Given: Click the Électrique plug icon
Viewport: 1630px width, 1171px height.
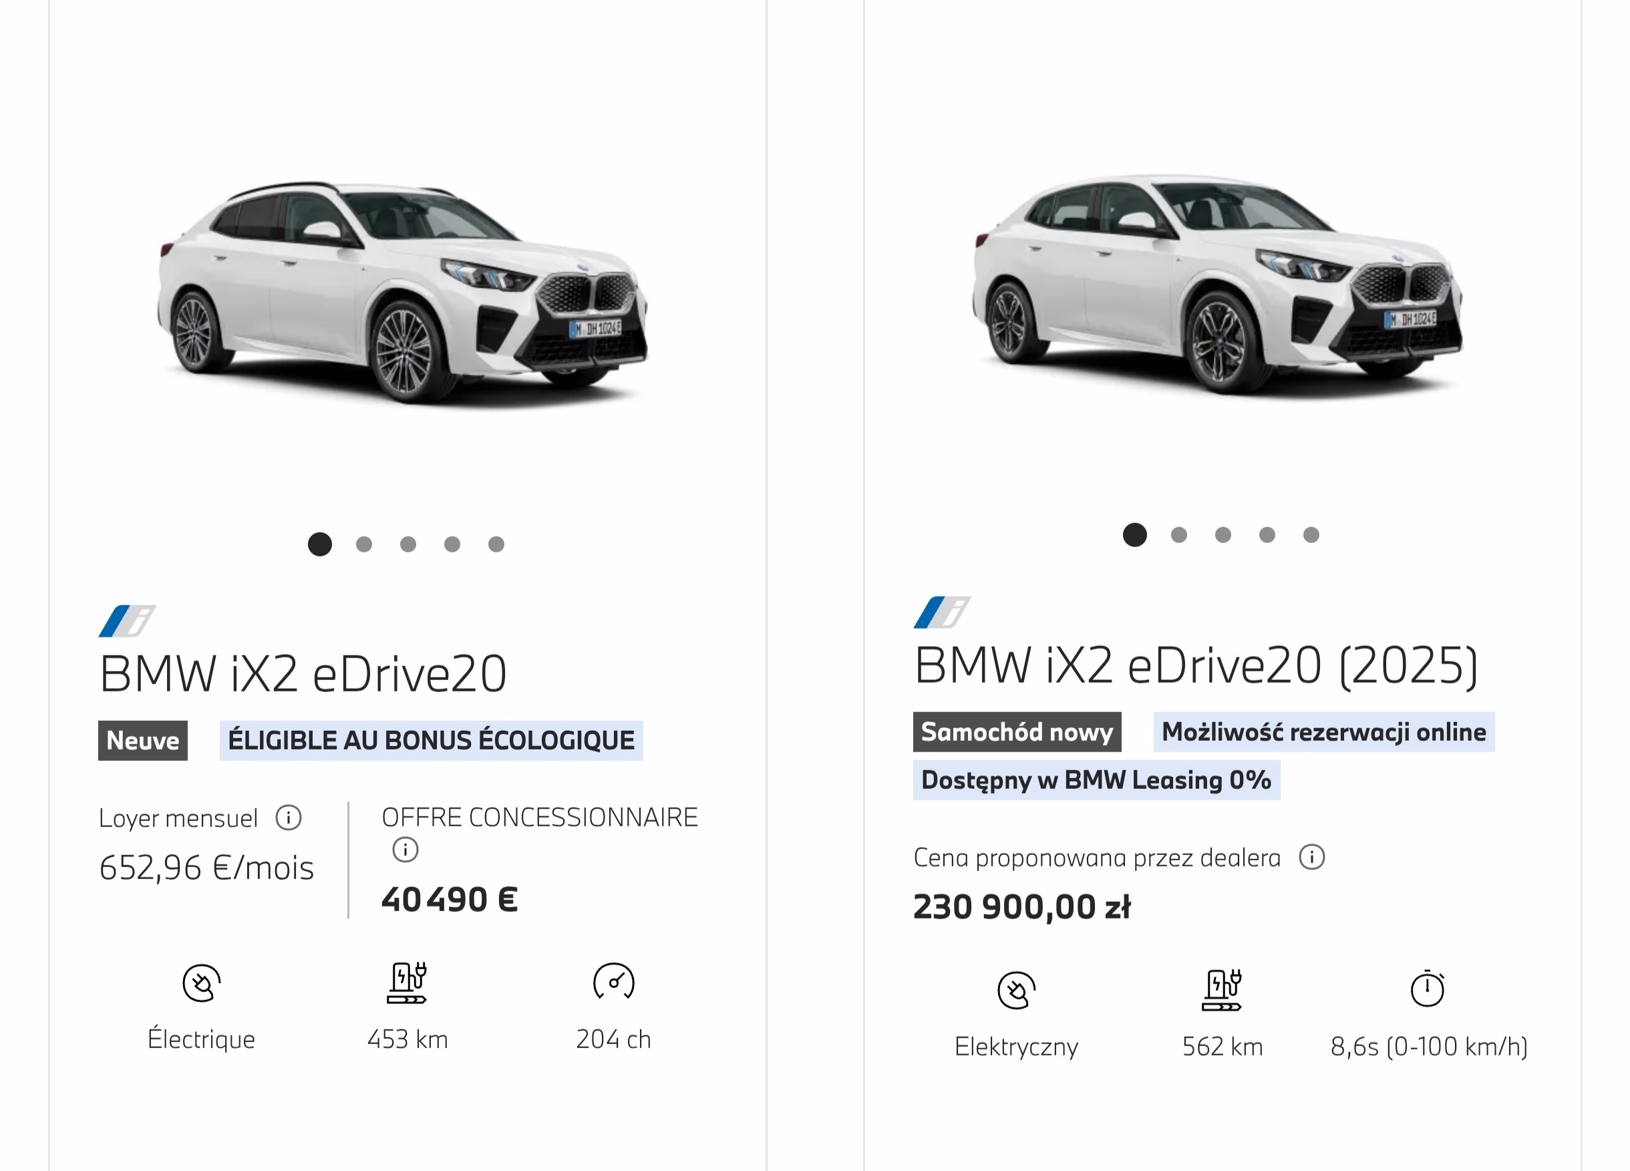Looking at the screenshot, I should pyautogui.click(x=201, y=983).
